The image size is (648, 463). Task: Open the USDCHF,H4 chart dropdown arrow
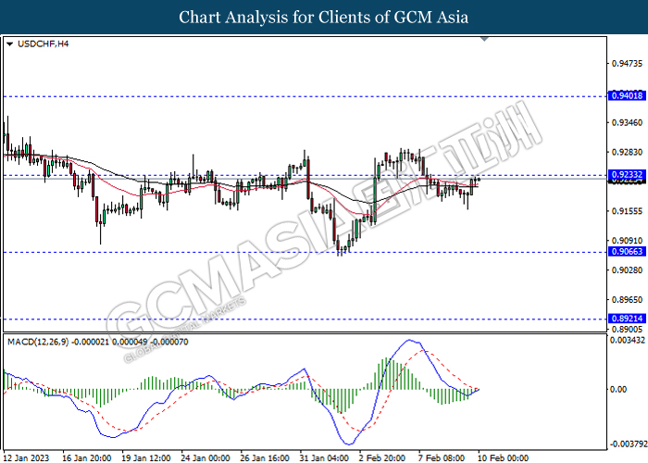[x=10, y=44]
